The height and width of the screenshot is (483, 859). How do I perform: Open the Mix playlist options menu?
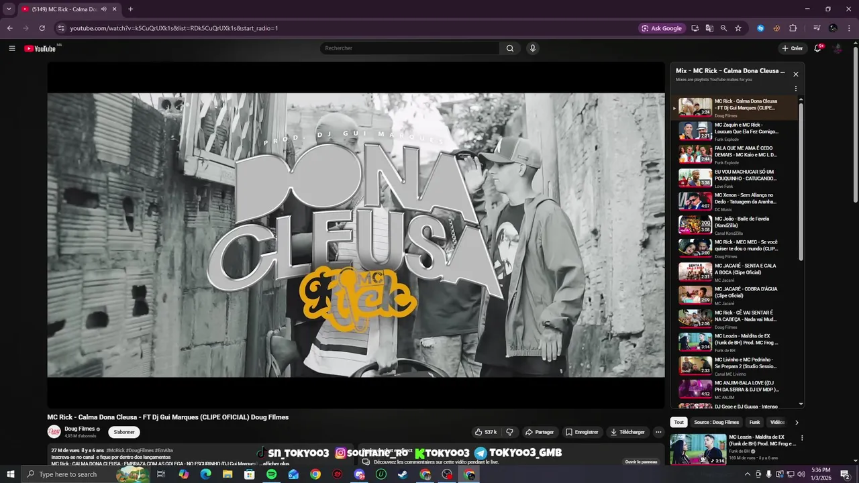[796, 89]
